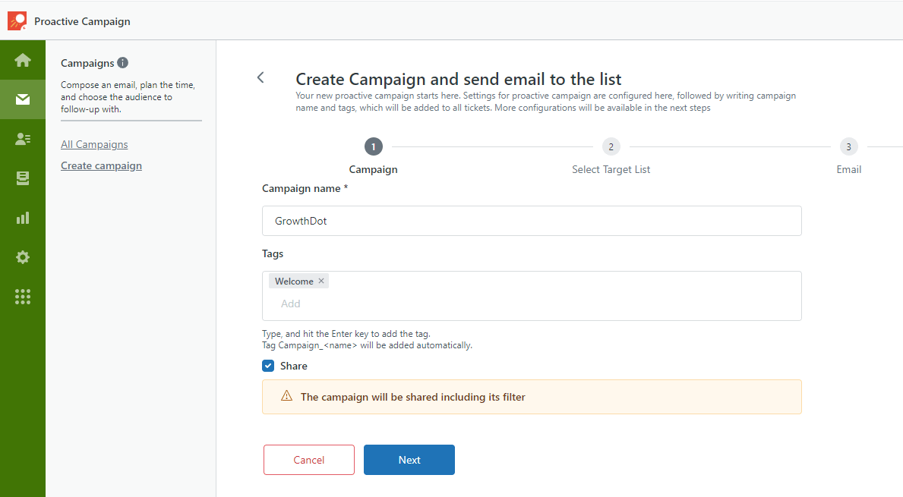
Task: Click the Select Target List step label
Action: (611, 170)
